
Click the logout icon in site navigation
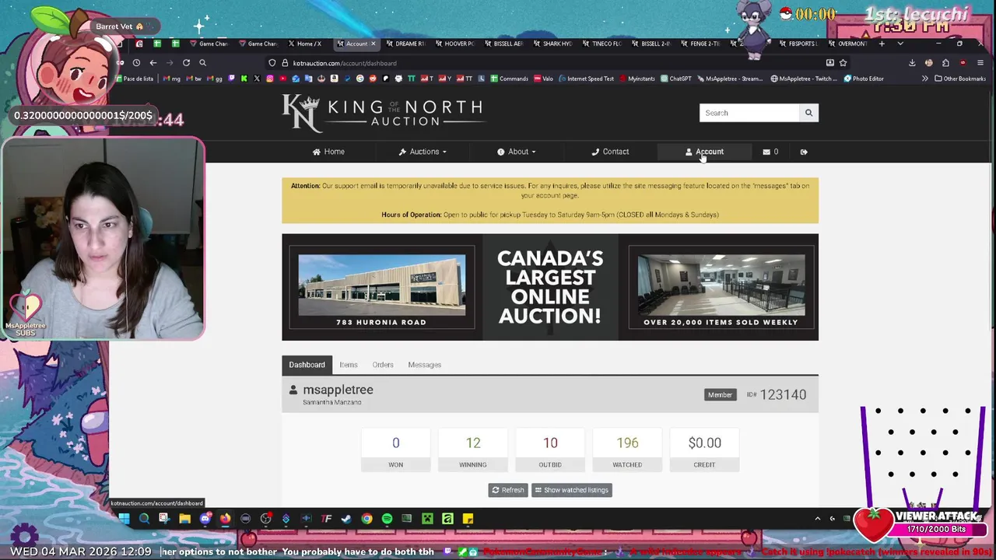804,152
